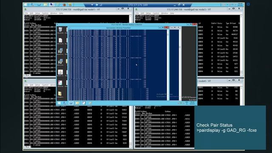Open Setup menu in bottom-left terminal window
This screenshot has width=272, height=153.
click(37, 85)
